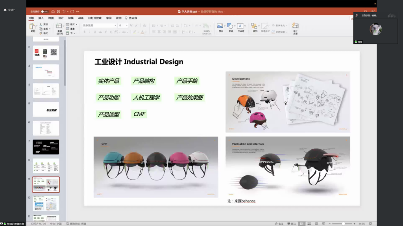Click the zoom slider in the status bar
This screenshot has height=226, width=403.
343,224
